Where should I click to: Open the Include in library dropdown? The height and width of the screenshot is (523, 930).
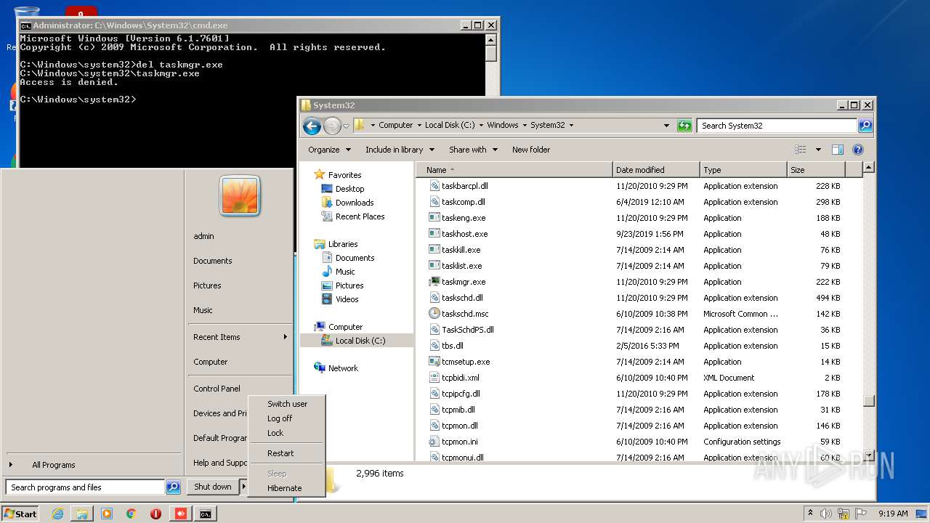400,150
